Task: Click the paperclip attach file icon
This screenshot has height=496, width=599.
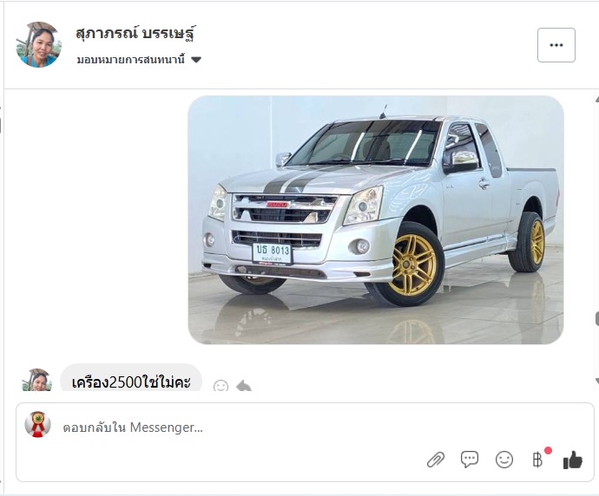Action: (436, 460)
